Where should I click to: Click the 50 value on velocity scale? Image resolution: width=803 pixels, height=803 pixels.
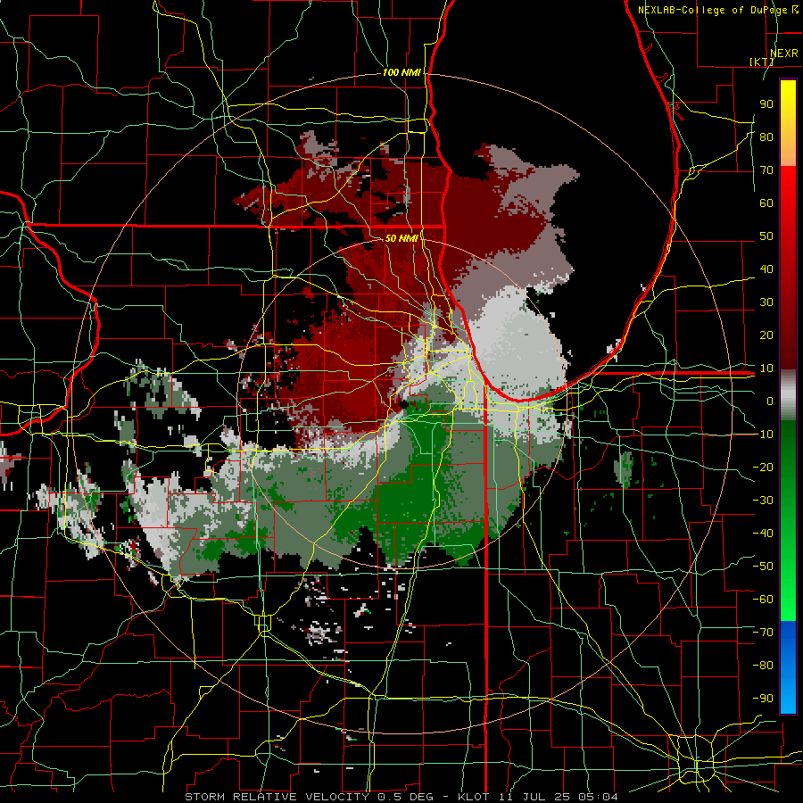click(x=766, y=236)
